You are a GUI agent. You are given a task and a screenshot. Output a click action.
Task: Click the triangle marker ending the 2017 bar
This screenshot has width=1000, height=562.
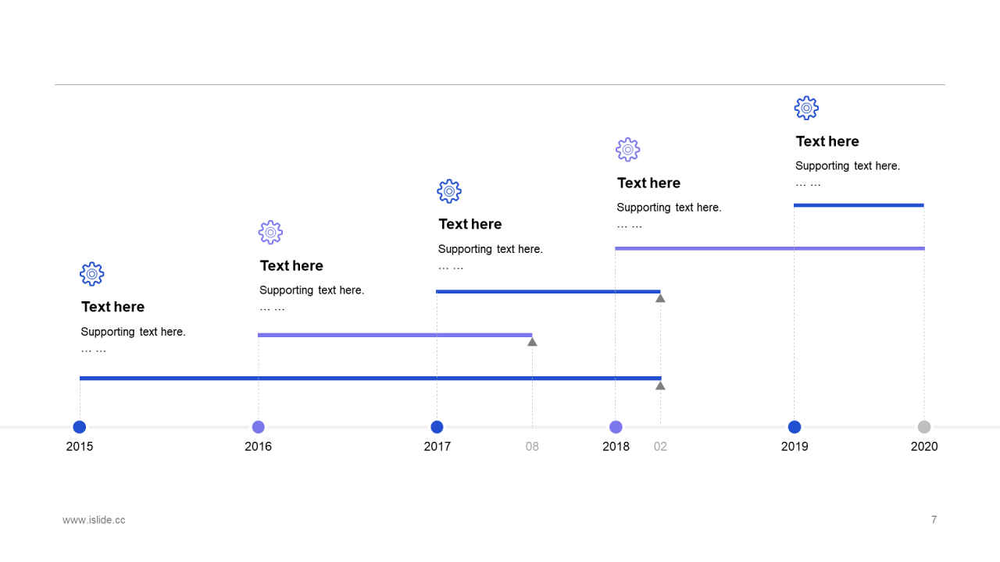click(x=660, y=298)
